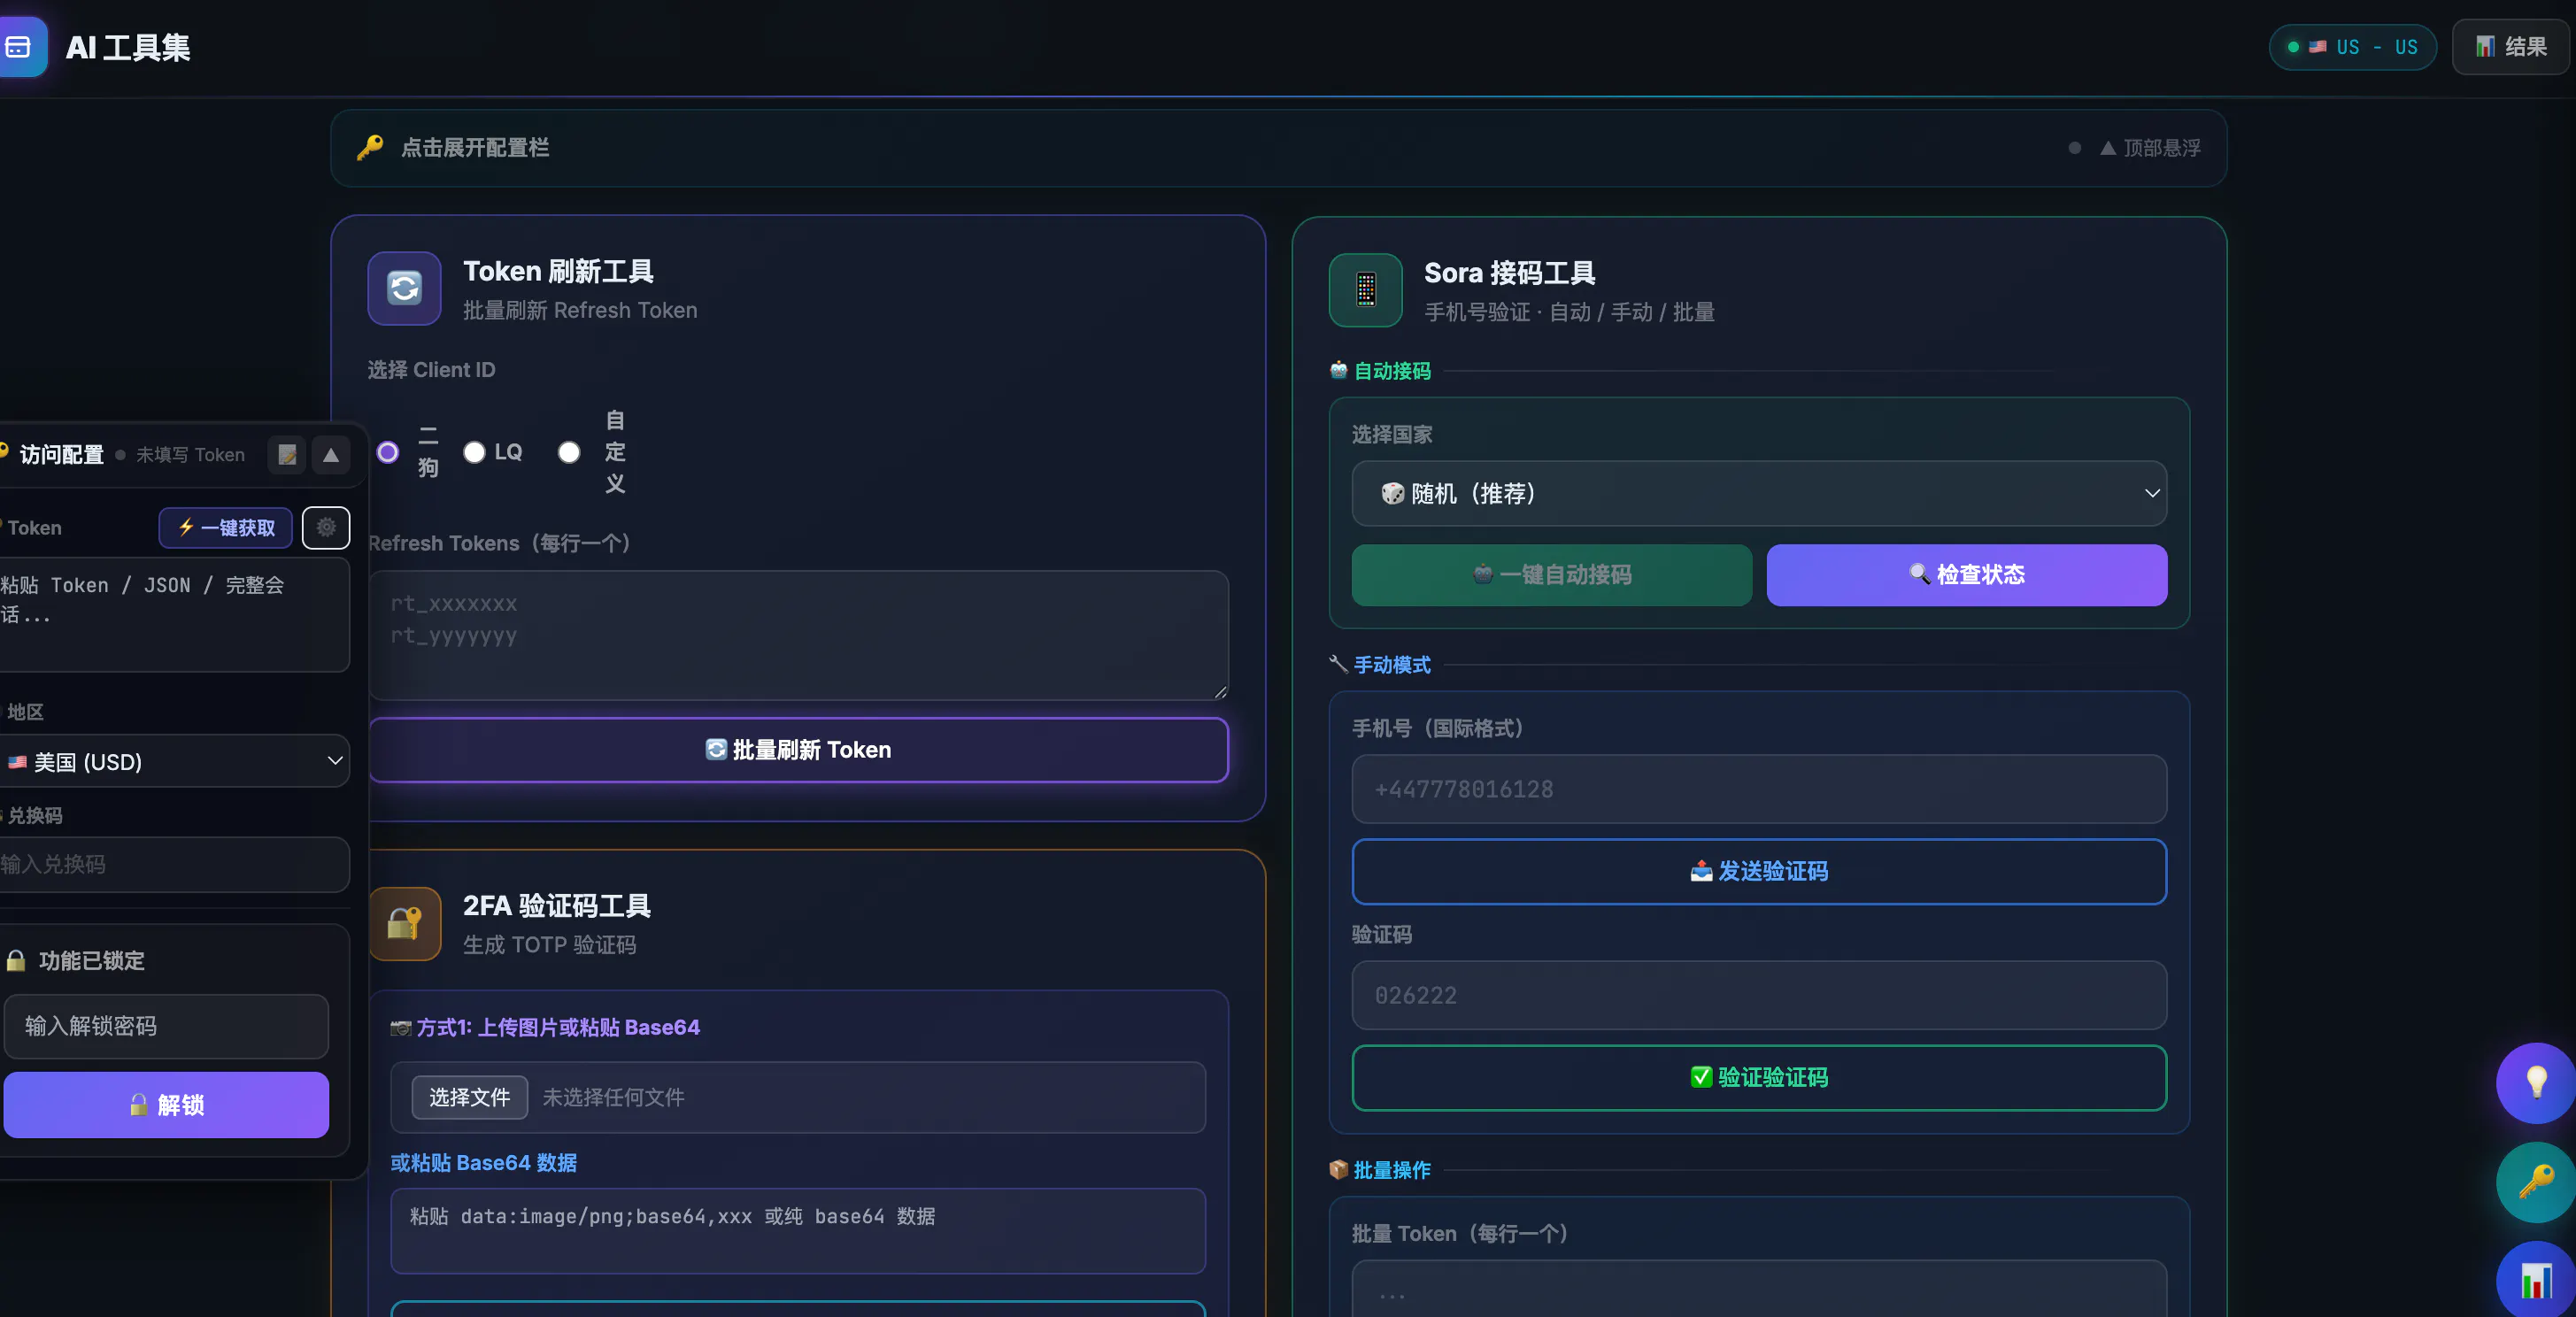Click the 批量 Token textarea in 批量操作
Image resolution: width=2576 pixels, height=1317 pixels.
1759,1288
